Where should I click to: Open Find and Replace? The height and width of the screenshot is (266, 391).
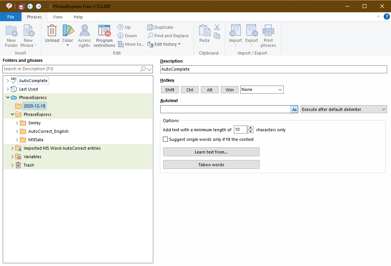[168, 36]
